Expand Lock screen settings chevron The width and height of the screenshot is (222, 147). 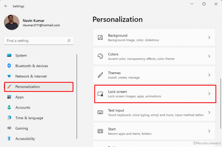pyautogui.click(x=209, y=94)
